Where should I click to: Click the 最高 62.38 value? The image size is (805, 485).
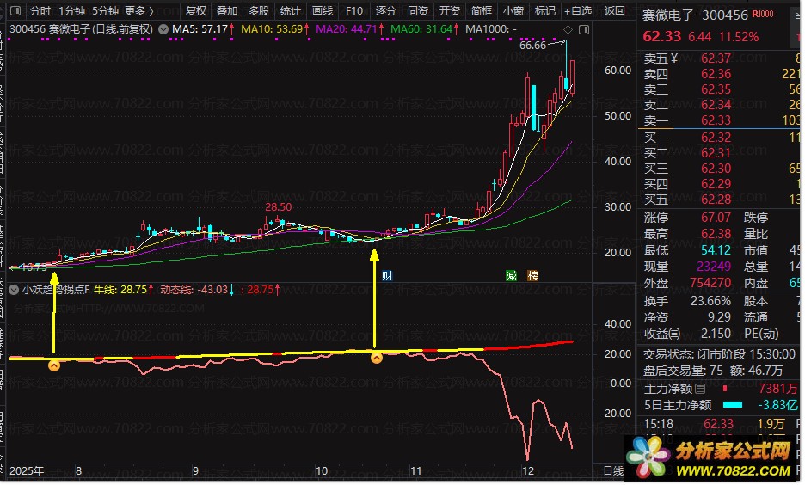tap(716, 234)
